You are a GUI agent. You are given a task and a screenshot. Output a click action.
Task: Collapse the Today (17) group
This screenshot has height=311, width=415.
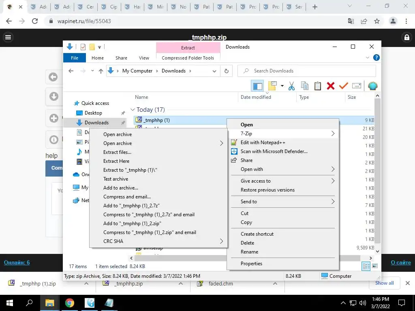[133, 109]
